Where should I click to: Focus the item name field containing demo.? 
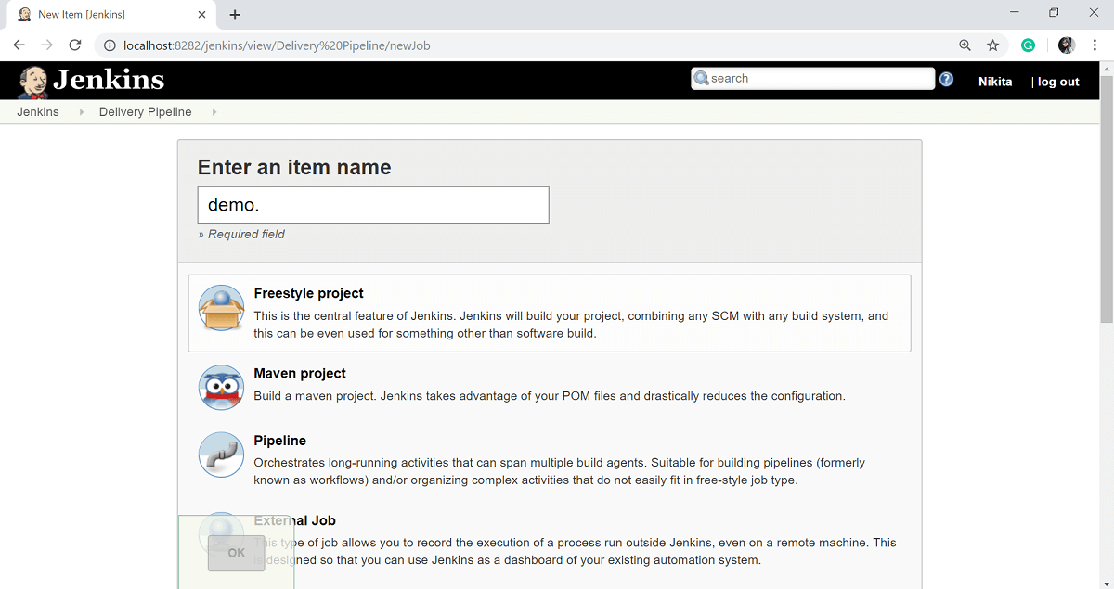click(x=373, y=205)
